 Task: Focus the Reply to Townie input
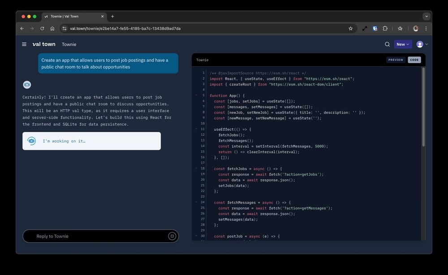click(100, 236)
